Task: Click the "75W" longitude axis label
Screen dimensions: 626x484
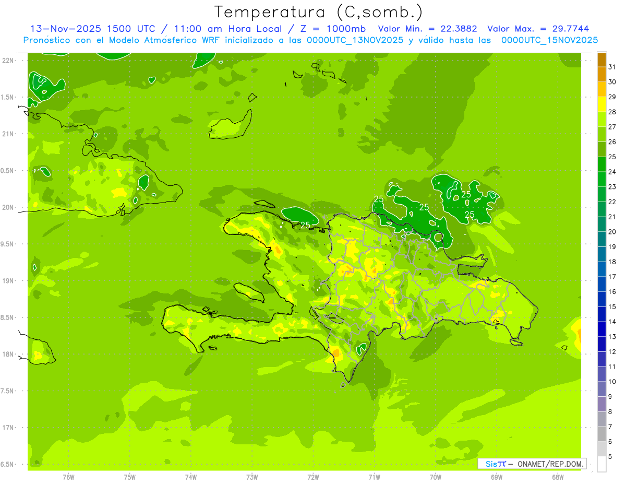Action: tap(129, 477)
